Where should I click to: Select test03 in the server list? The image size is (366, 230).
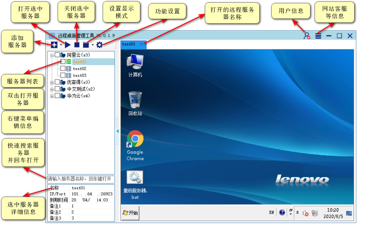pos(79,75)
